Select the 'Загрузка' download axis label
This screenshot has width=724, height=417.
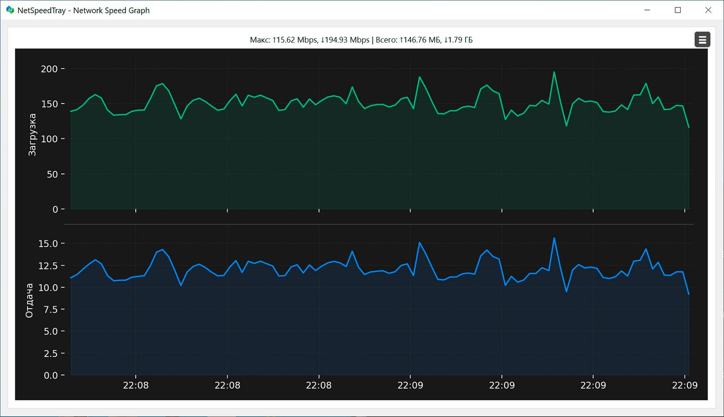point(32,135)
